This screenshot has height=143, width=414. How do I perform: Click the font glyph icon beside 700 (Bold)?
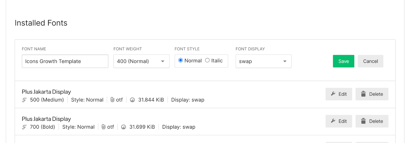point(24,127)
